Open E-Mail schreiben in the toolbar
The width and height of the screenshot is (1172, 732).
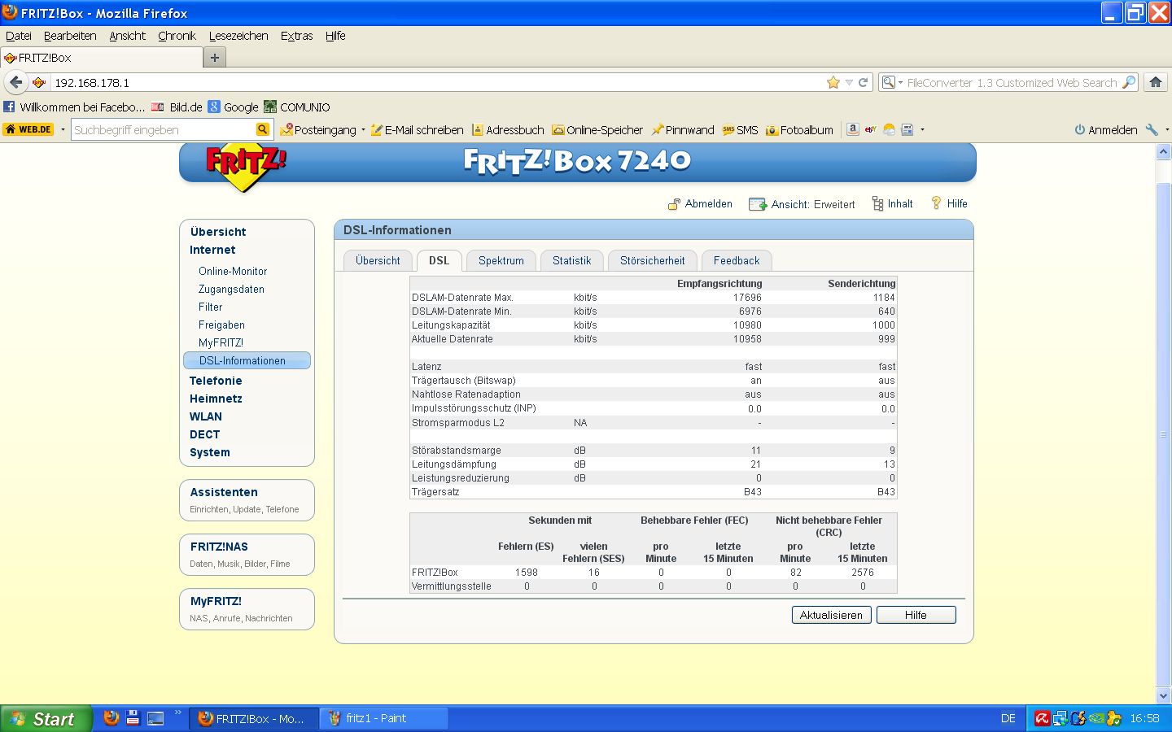tap(417, 129)
